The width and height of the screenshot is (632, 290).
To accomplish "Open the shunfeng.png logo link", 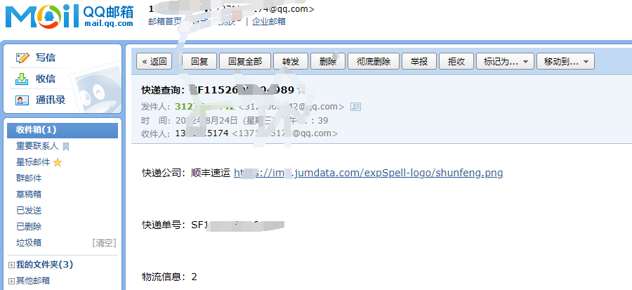I will 369,173.
